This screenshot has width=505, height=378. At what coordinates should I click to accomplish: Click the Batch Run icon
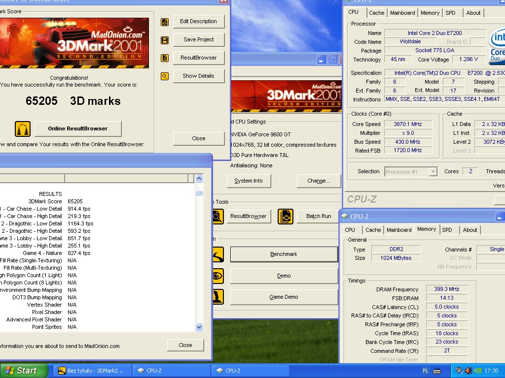coord(286,217)
